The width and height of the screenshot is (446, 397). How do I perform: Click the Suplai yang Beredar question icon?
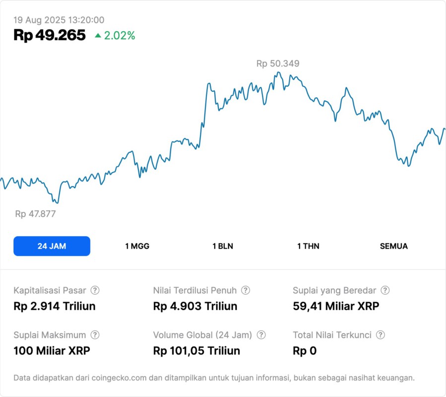pos(385,290)
